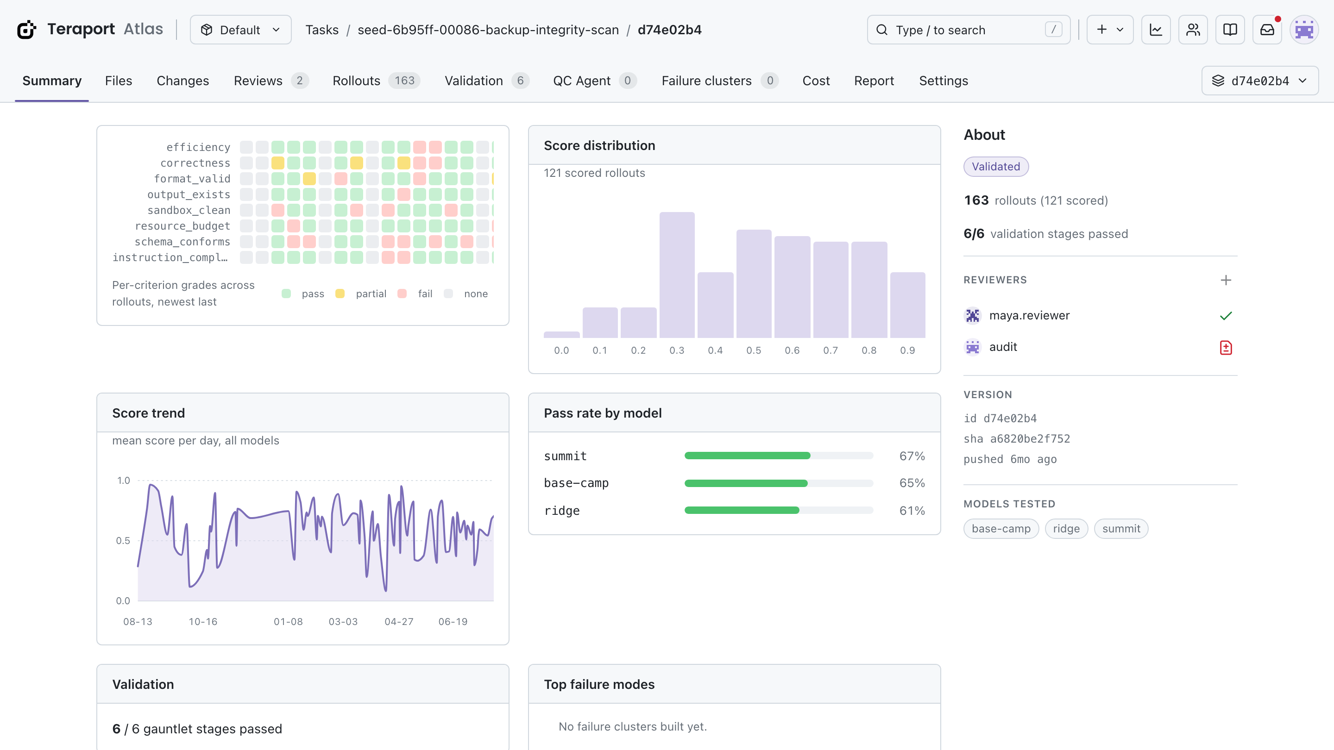Open the QC Agent tab

pos(594,81)
